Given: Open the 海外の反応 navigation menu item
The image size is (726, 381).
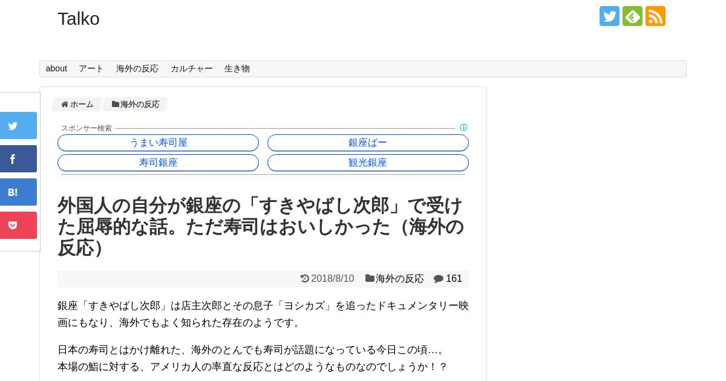Looking at the screenshot, I should [x=137, y=69].
